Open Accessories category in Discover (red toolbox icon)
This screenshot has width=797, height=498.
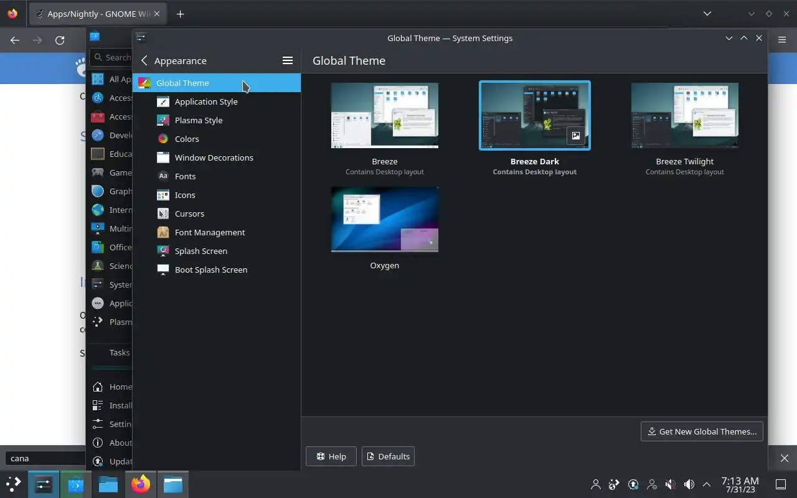click(x=110, y=116)
